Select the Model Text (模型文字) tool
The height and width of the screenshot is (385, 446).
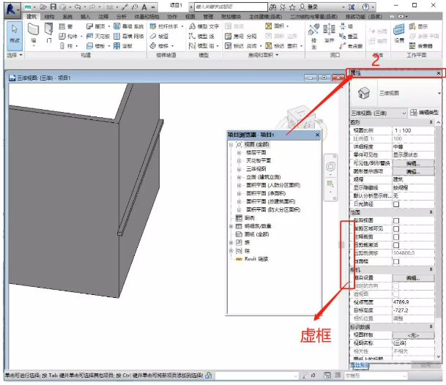[204, 26]
